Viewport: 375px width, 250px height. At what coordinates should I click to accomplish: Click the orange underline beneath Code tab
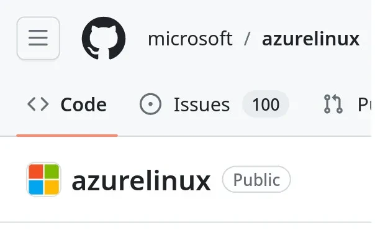[67, 134]
